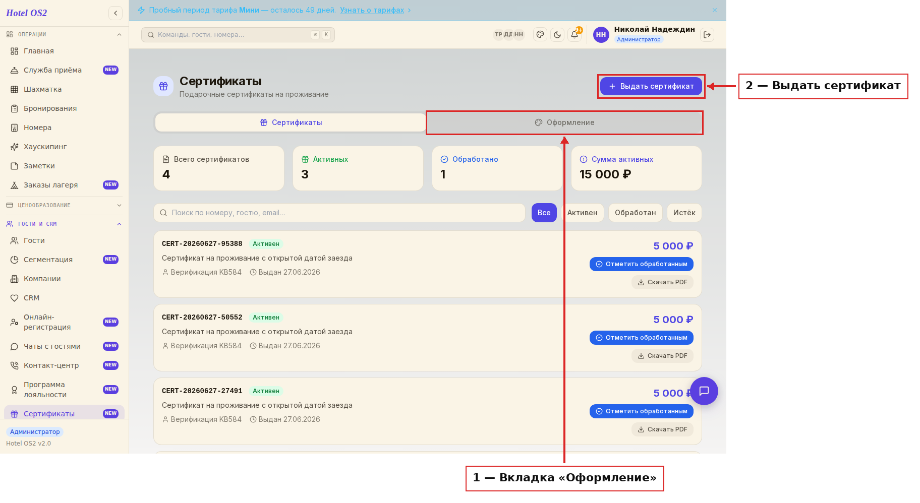Collapse the Гости и CRM section
The height and width of the screenshot is (503, 920).
point(64,224)
